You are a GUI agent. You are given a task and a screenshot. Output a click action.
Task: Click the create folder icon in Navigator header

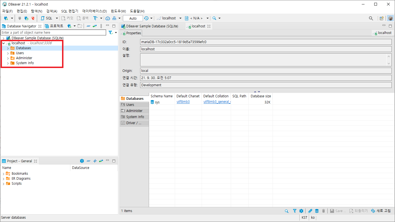(80, 26)
